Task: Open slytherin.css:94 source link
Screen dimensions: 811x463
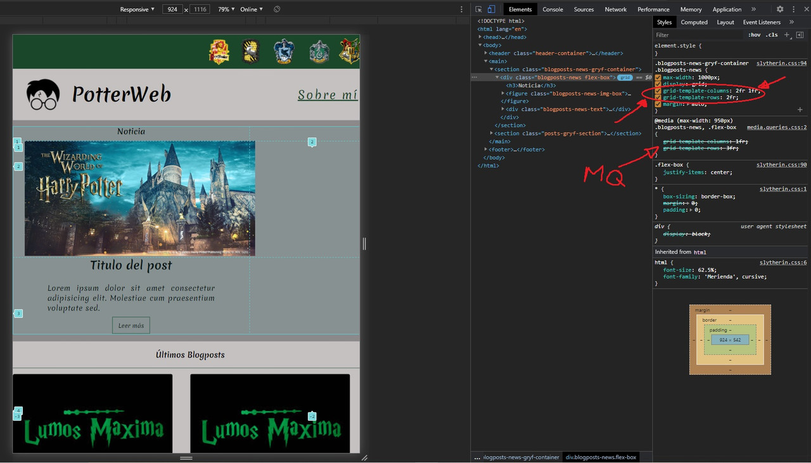Action: pos(781,63)
